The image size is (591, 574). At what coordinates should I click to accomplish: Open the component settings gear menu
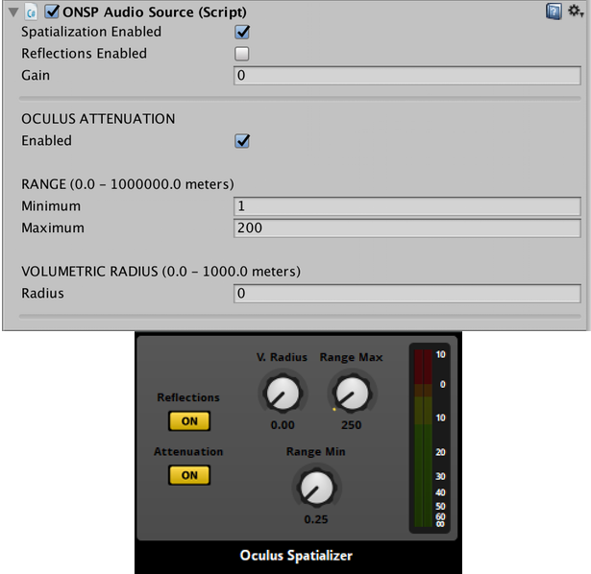click(x=574, y=12)
